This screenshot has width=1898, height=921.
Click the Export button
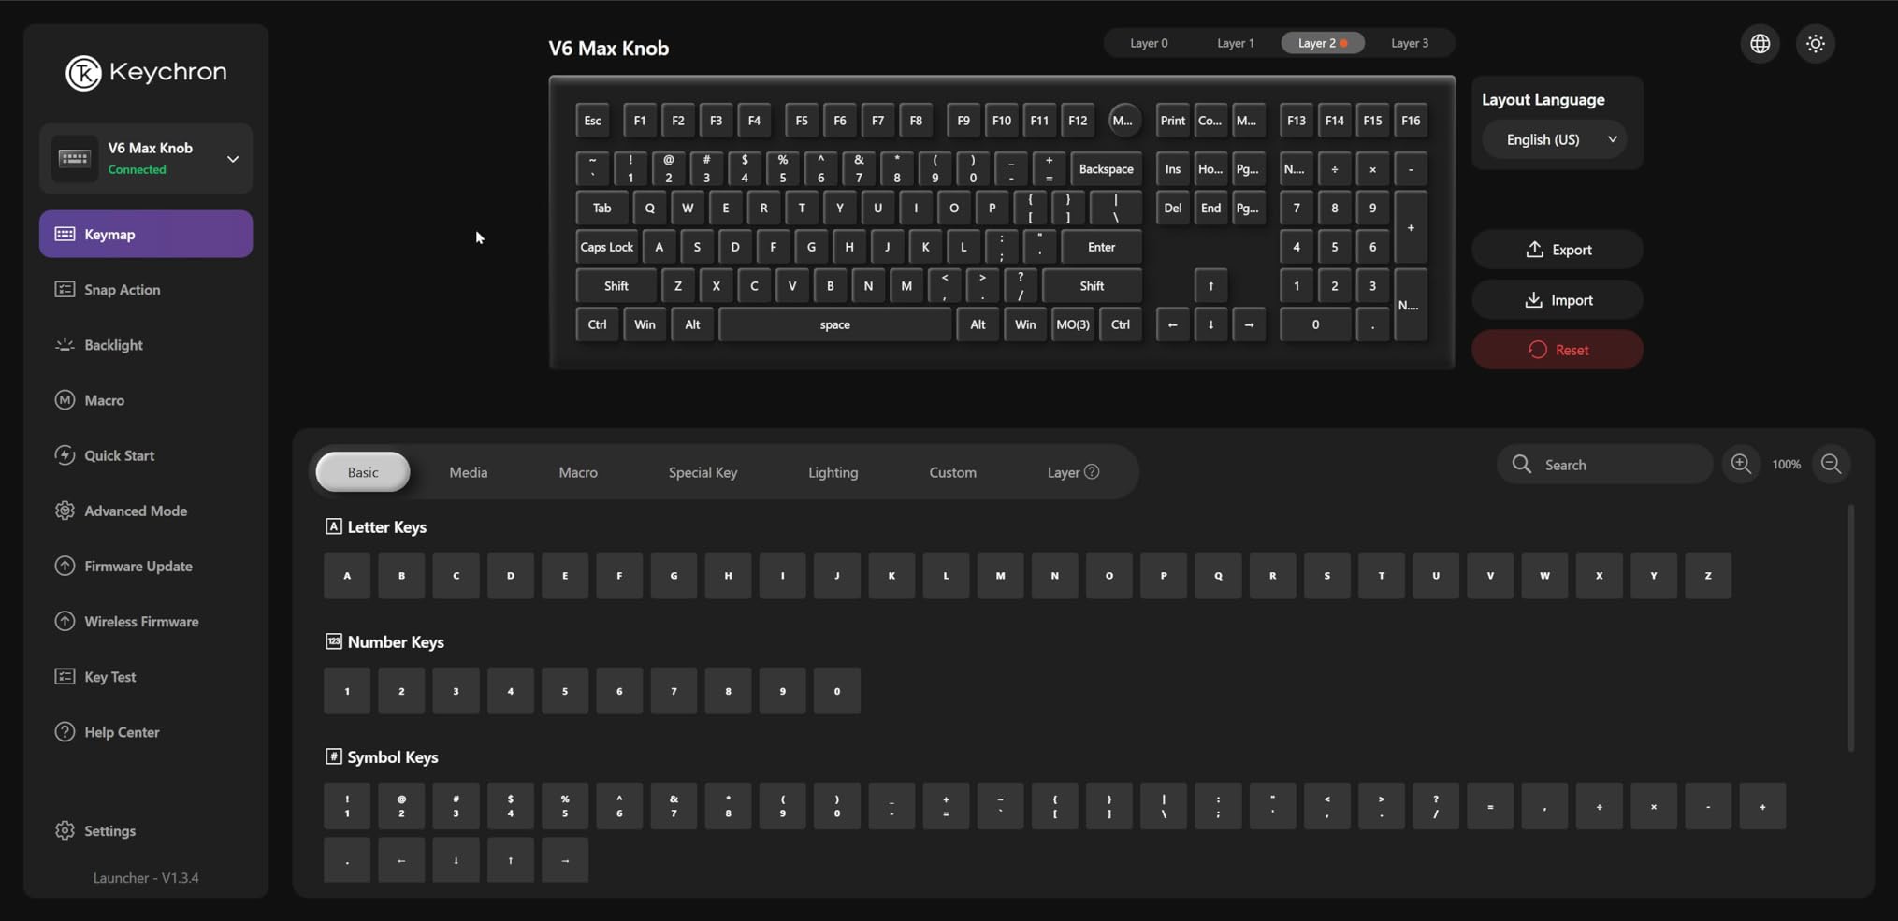(1557, 250)
